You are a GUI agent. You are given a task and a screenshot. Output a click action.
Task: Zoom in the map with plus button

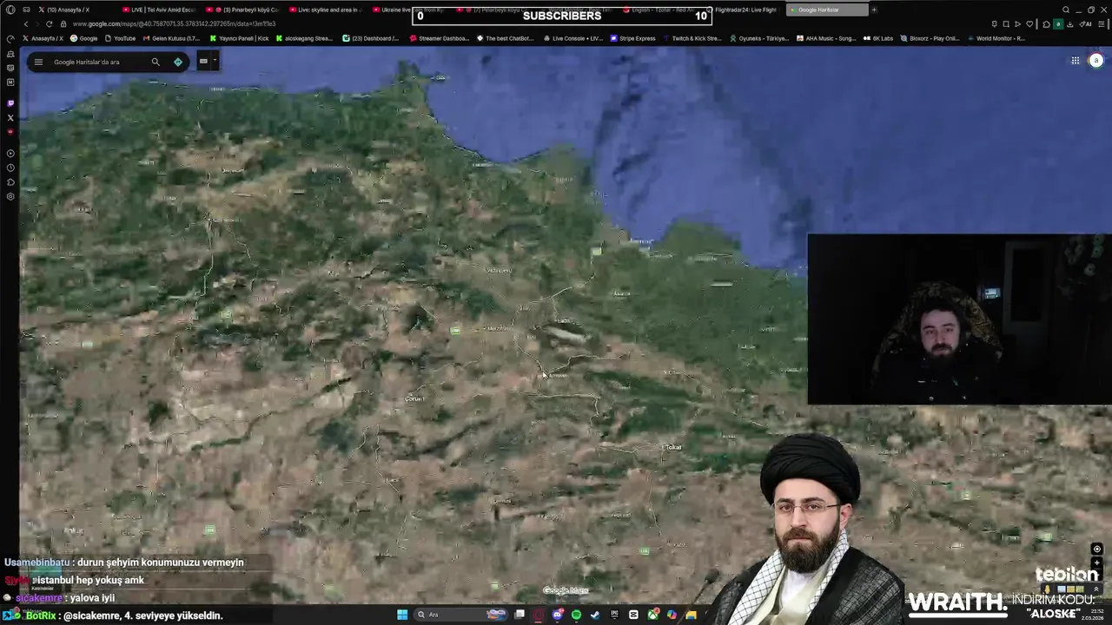point(1096,562)
